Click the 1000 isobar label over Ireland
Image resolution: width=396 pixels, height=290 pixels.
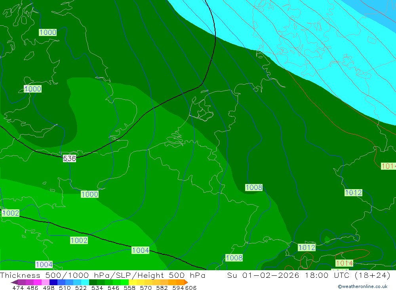coord(32,89)
